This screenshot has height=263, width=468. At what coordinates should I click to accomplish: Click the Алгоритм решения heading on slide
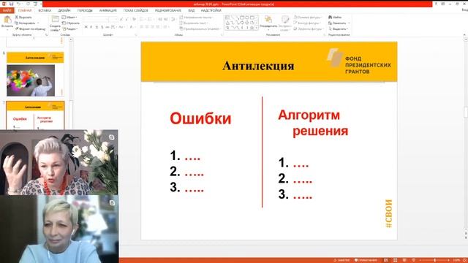tap(313, 123)
